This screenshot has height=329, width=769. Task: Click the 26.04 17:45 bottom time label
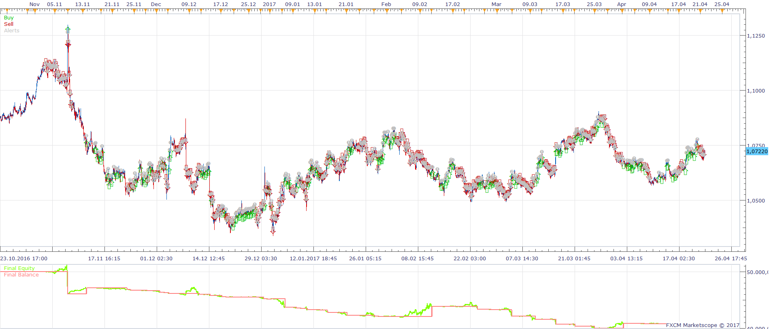731,259
